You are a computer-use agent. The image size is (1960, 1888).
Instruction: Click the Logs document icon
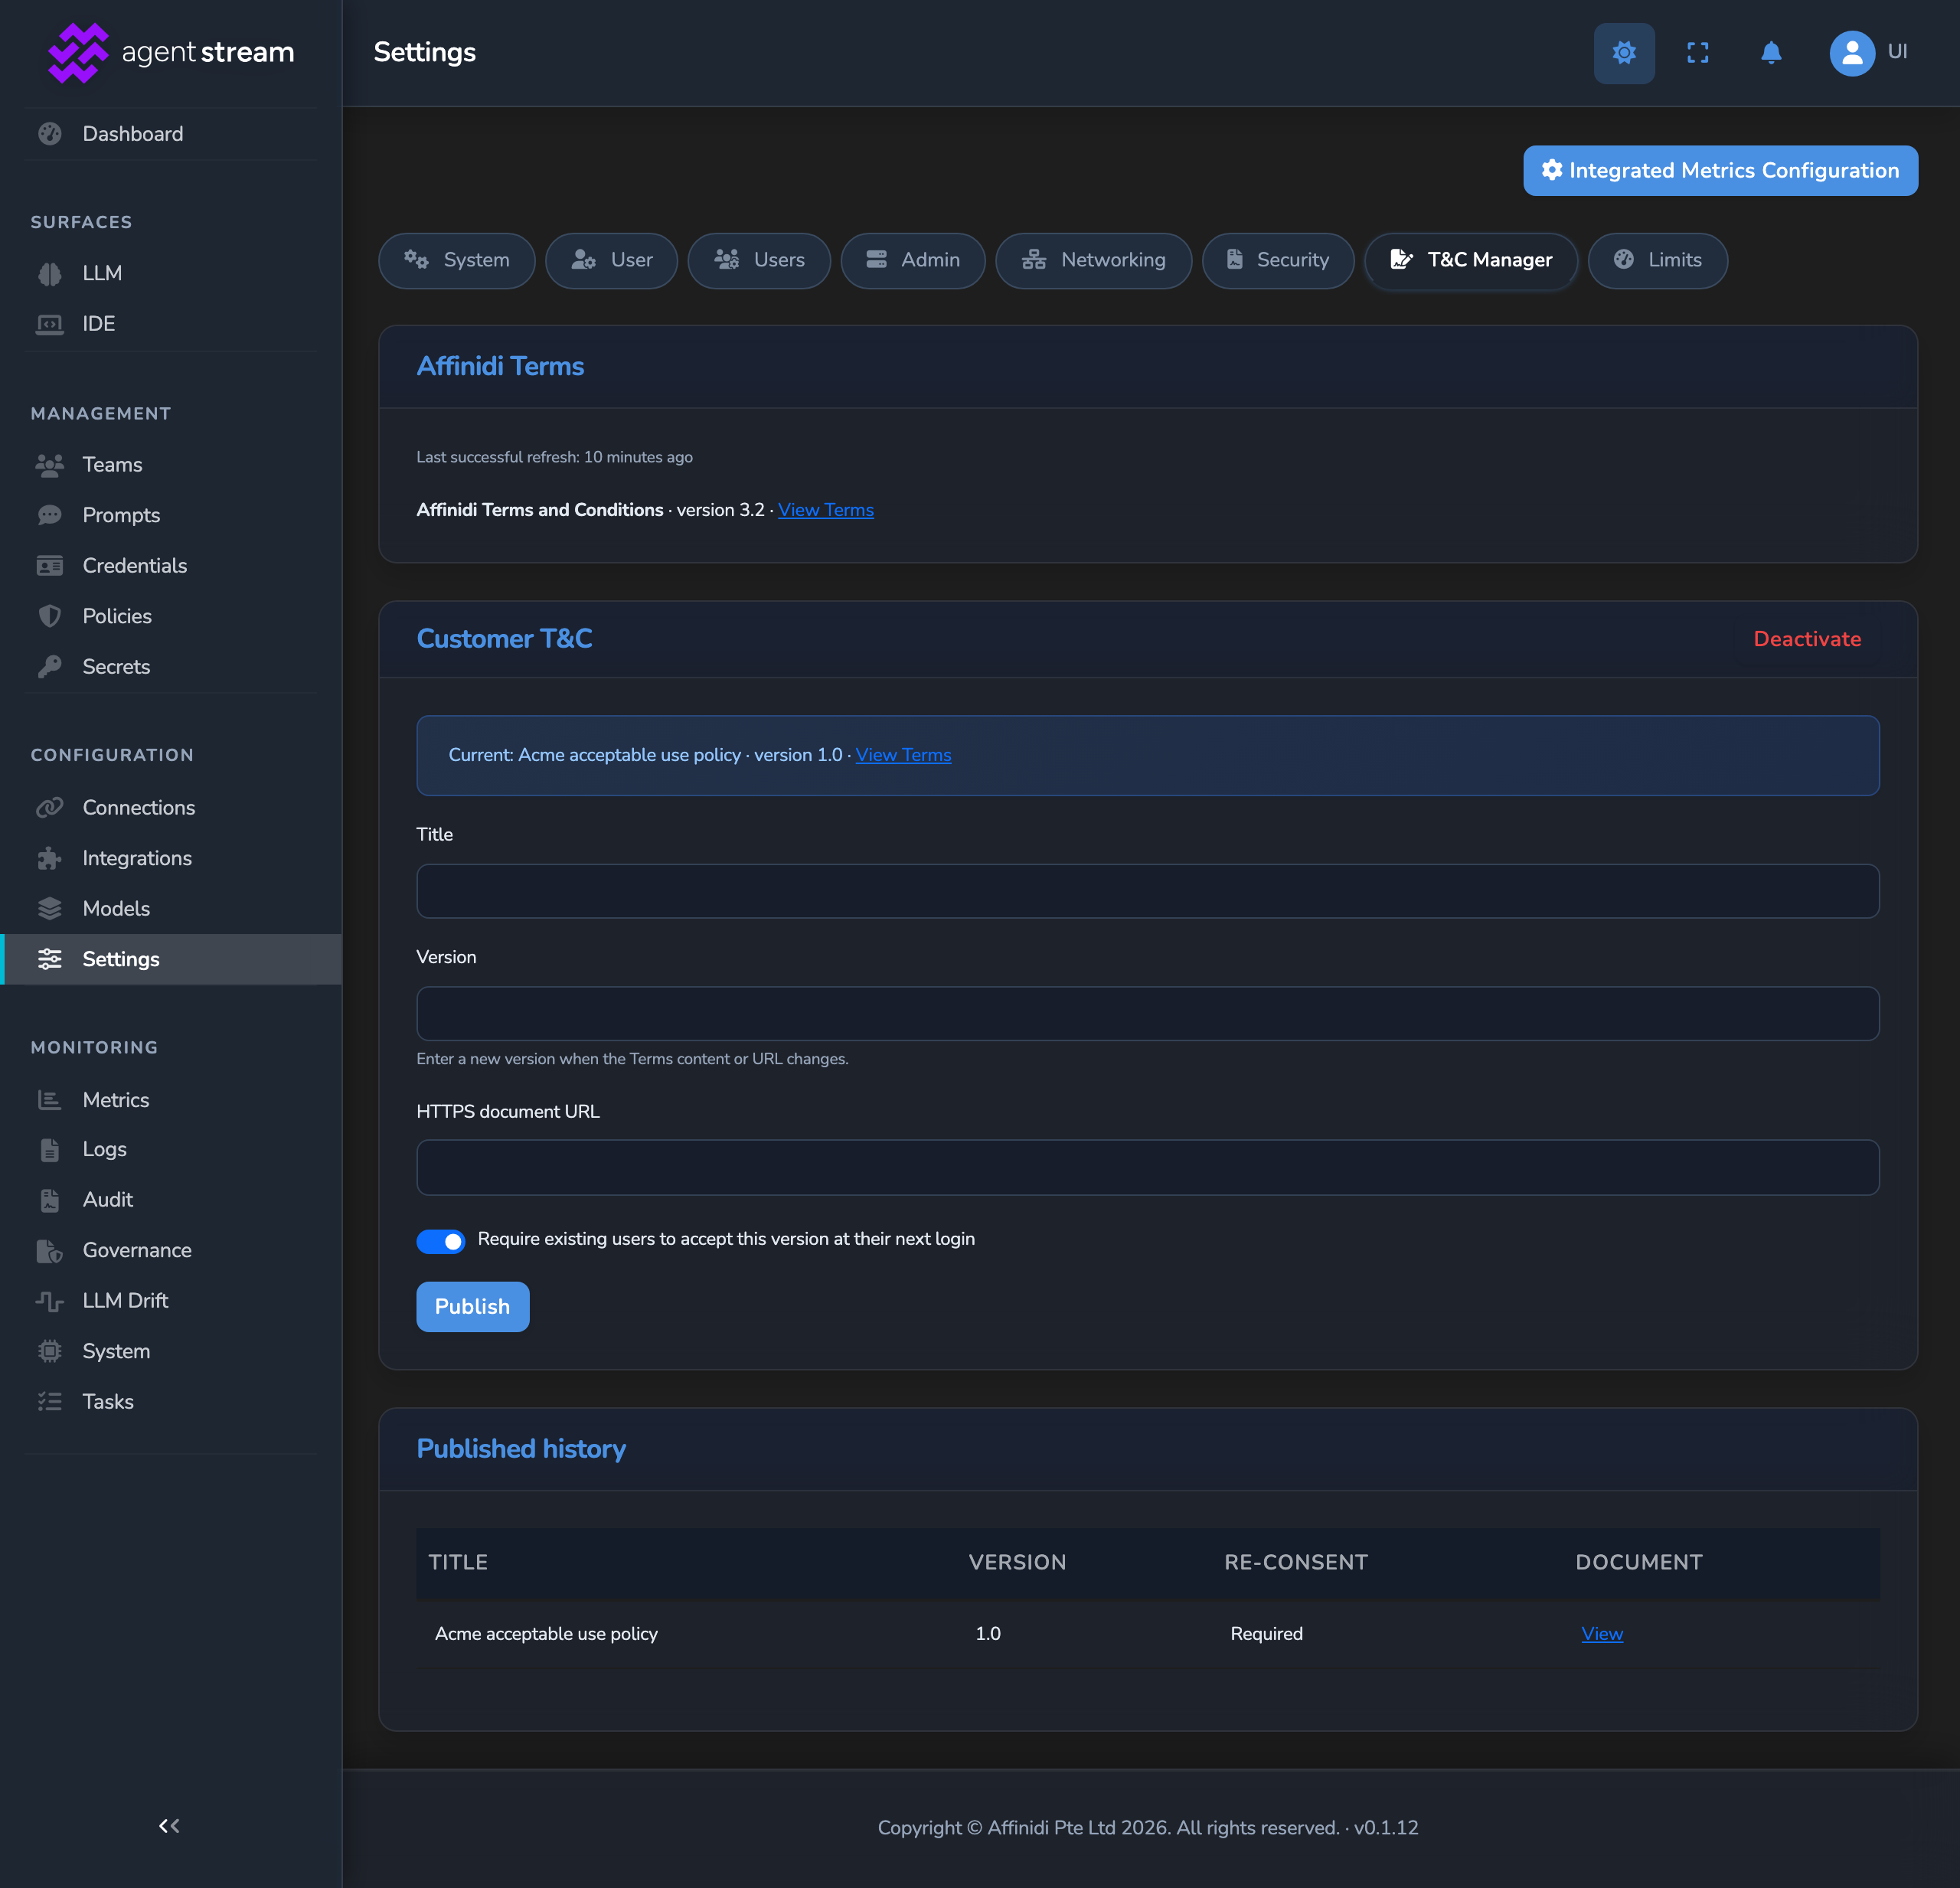point(50,1150)
